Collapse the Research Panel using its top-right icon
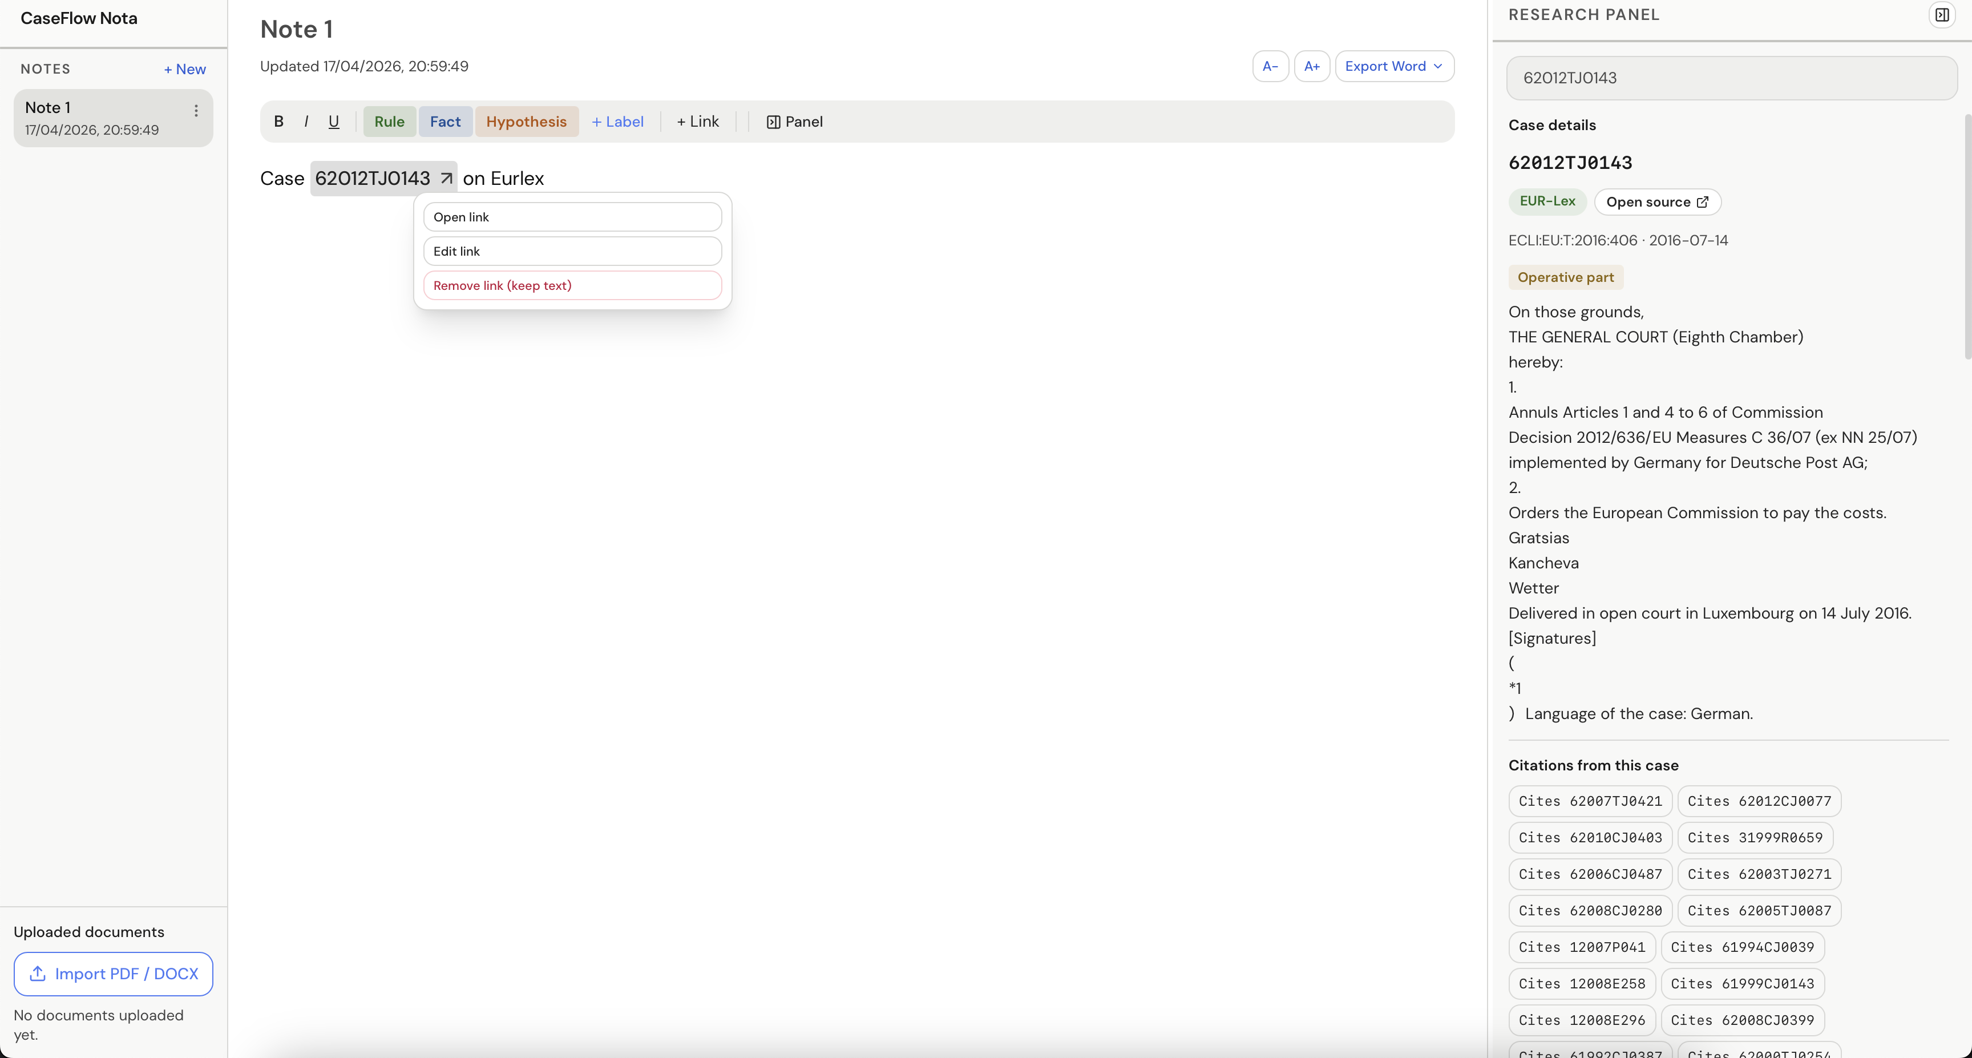 [1942, 14]
